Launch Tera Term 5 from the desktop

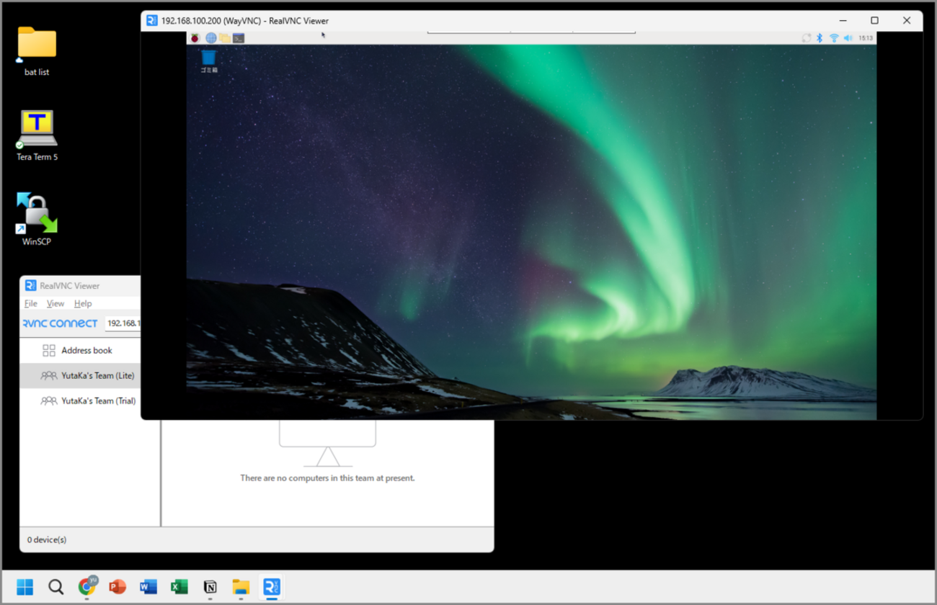click(36, 133)
